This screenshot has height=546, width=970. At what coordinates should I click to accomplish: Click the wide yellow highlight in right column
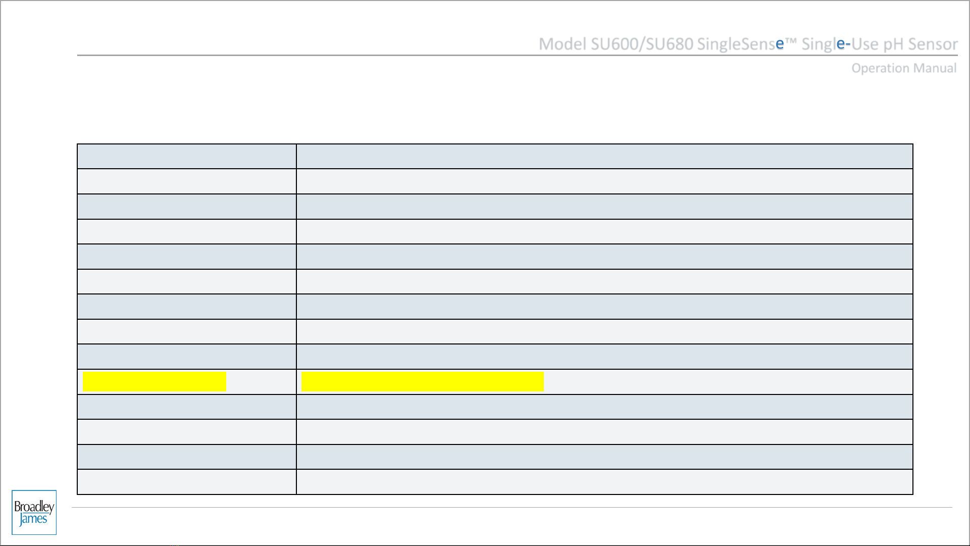pos(422,382)
